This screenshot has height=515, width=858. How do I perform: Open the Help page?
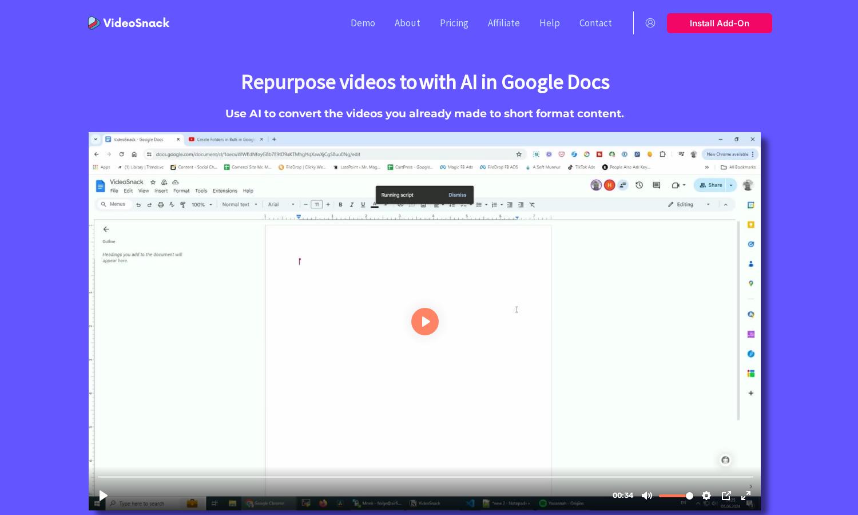pos(550,23)
